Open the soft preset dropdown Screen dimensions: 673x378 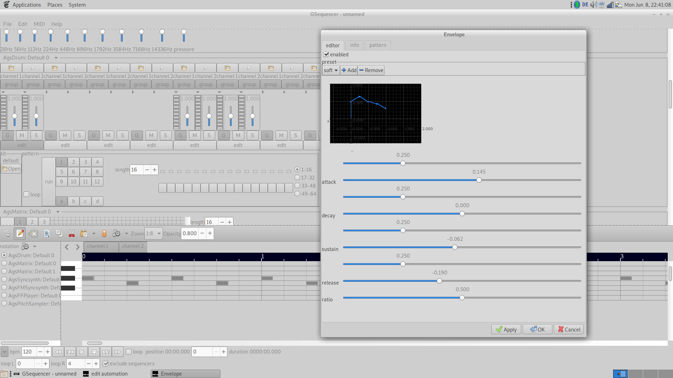(x=331, y=70)
